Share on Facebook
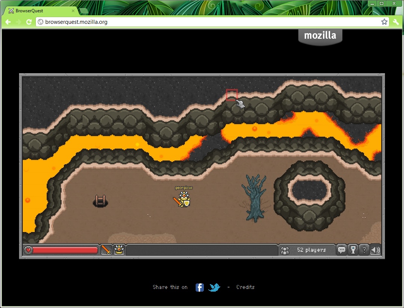This screenshot has width=404, height=308. [x=200, y=287]
